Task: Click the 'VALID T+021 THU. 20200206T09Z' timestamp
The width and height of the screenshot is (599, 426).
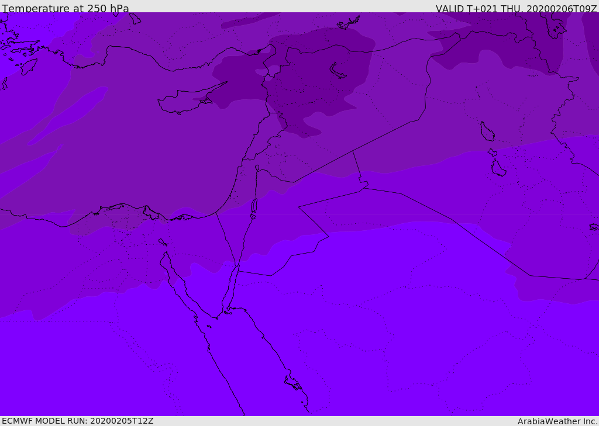Action: [516, 8]
